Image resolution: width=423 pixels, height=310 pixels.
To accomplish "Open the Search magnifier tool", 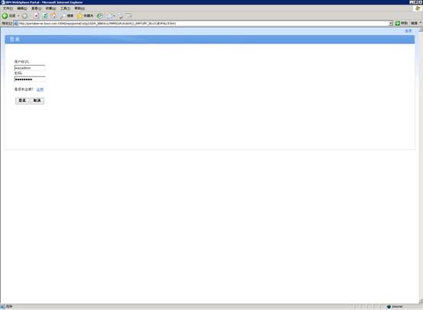I will tap(66, 16).
